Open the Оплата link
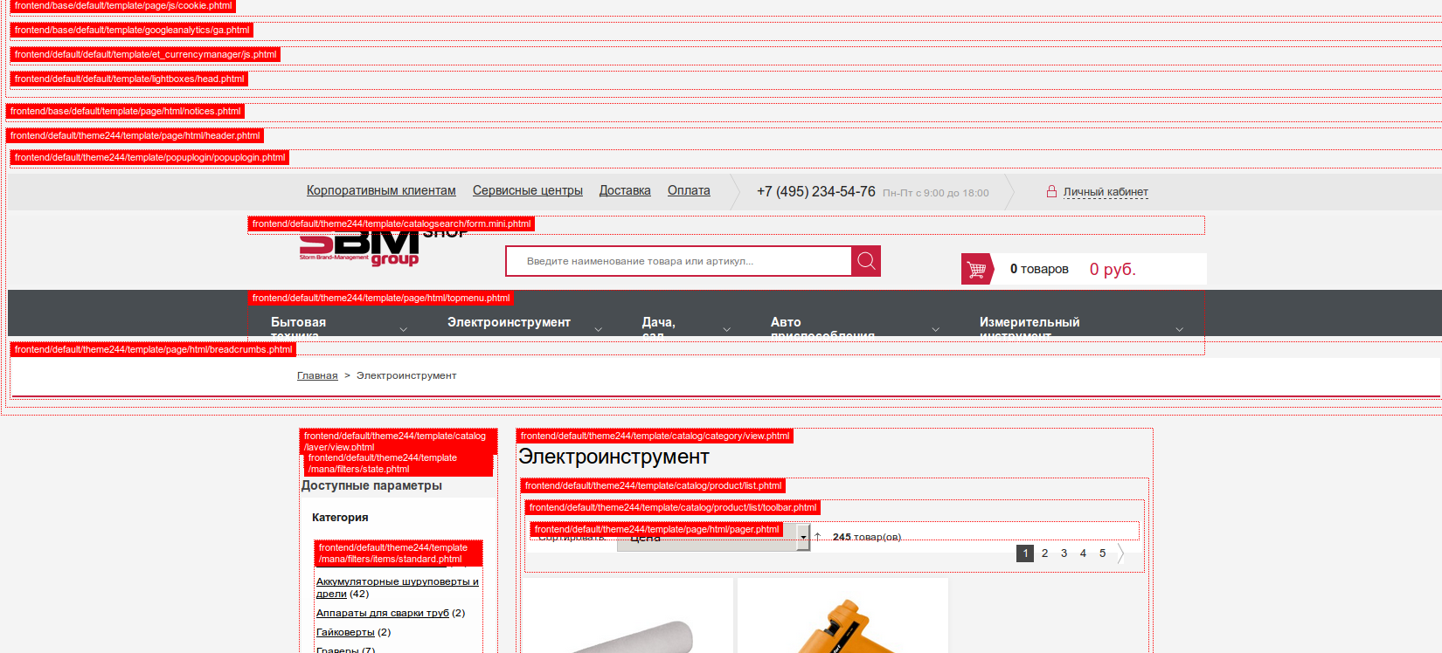The height and width of the screenshot is (653, 1442). (x=689, y=190)
